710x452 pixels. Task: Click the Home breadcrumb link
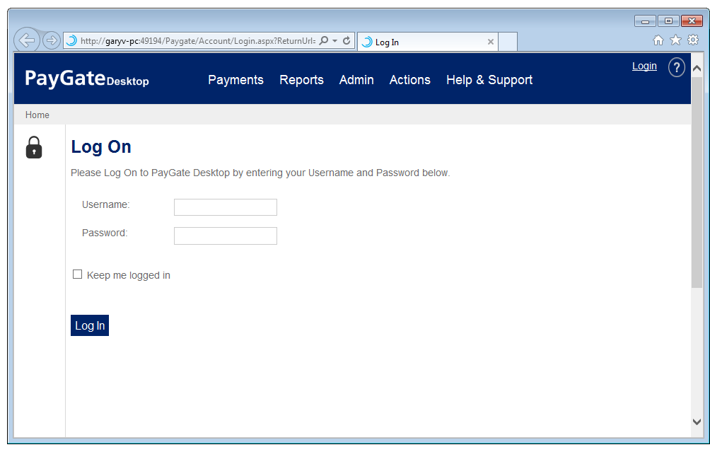tap(37, 115)
